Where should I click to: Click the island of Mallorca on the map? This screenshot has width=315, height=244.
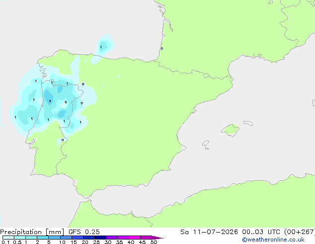click(x=230, y=130)
